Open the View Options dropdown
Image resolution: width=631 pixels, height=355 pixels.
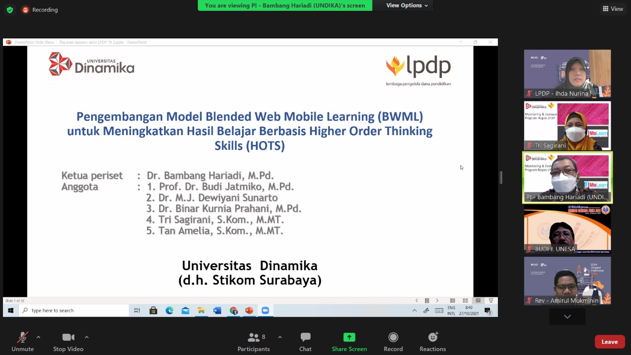coord(407,5)
